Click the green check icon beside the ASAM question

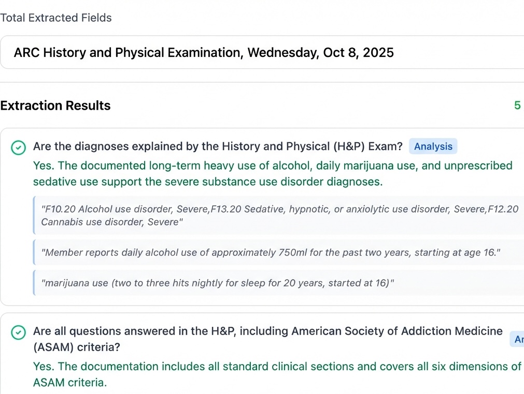tap(19, 332)
